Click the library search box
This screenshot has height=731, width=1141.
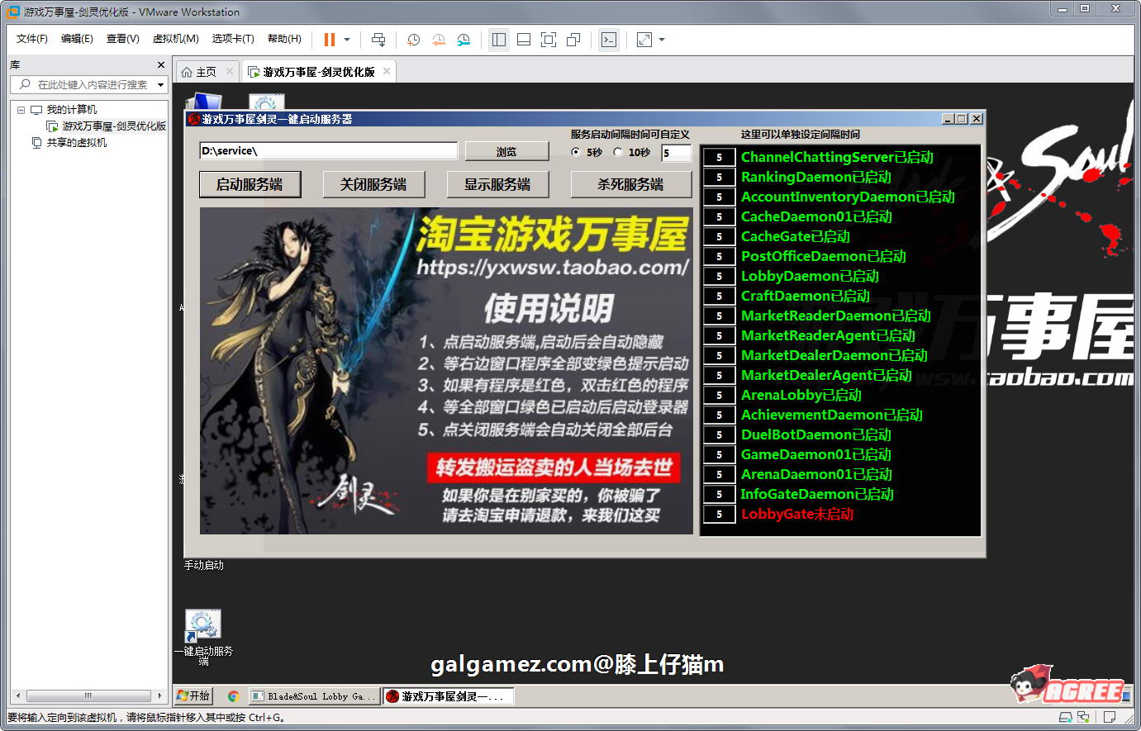(x=87, y=84)
